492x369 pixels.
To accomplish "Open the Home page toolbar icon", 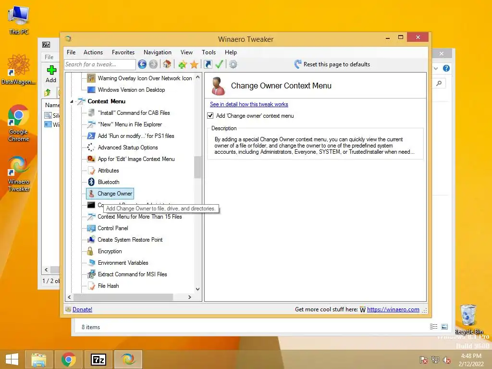I will coord(167,64).
